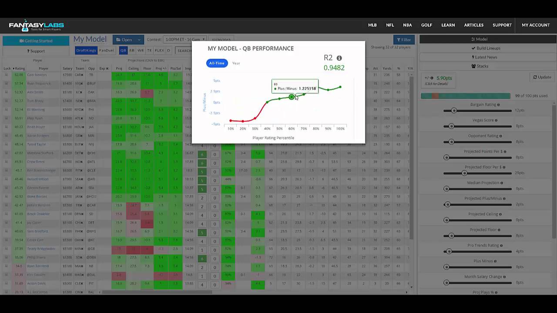Open the Vegas Score info icon

(496, 120)
